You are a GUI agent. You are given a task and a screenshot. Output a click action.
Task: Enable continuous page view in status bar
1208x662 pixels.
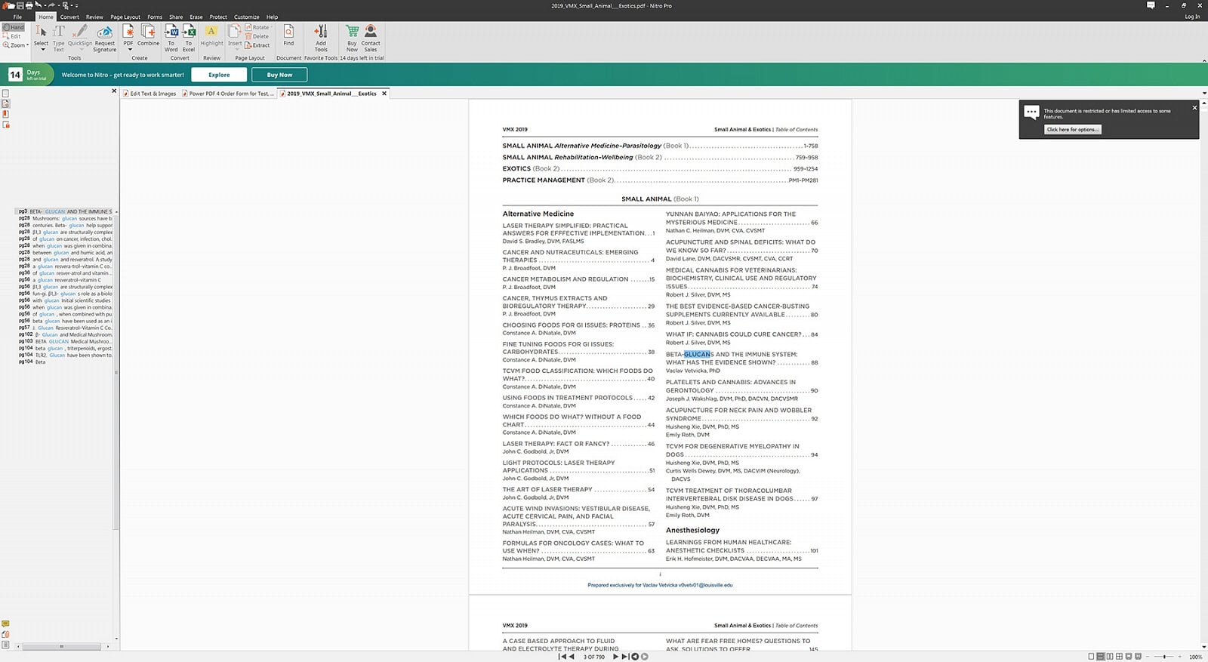coord(1101,657)
